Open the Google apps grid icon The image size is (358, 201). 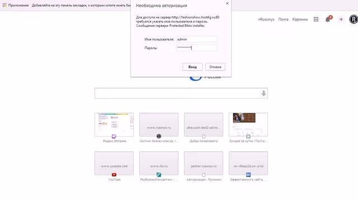point(316,20)
